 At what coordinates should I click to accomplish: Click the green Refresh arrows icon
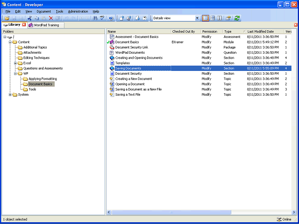[x=237, y=18]
